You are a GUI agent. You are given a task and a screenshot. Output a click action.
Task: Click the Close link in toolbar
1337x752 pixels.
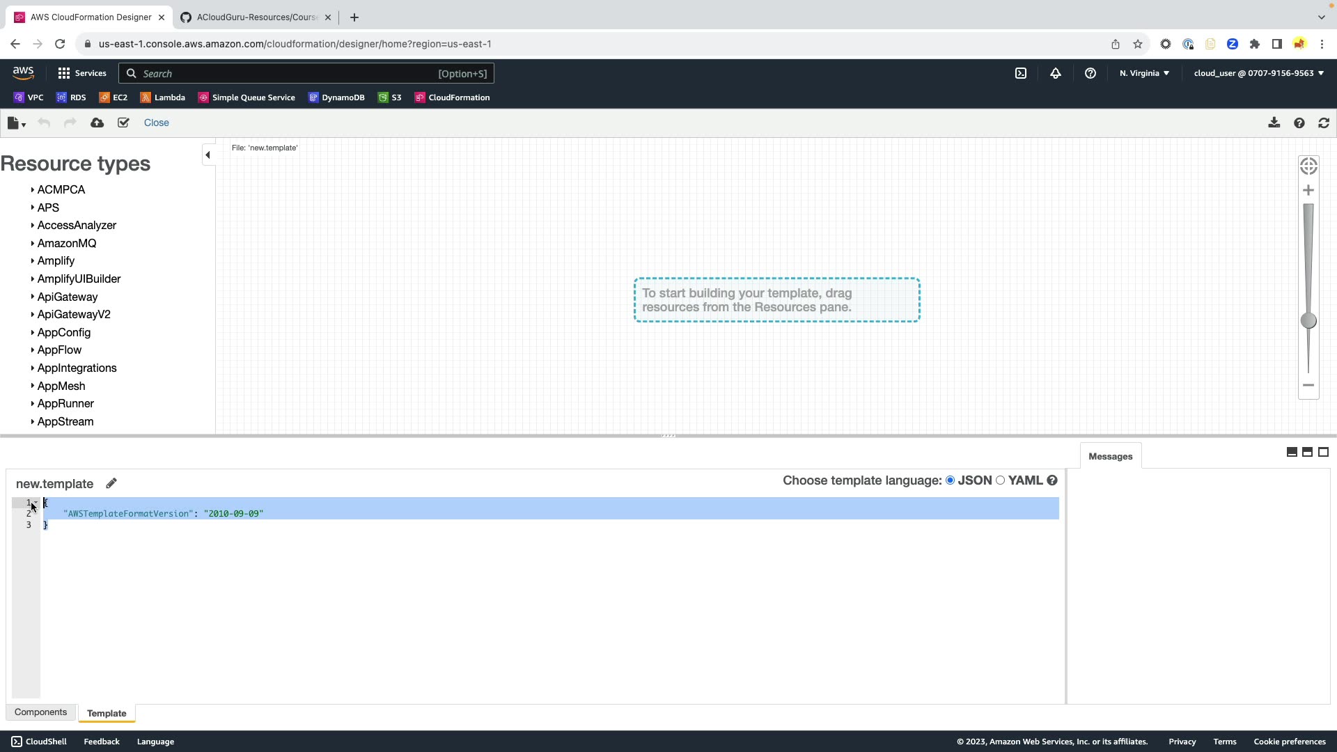tap(156, 123)
